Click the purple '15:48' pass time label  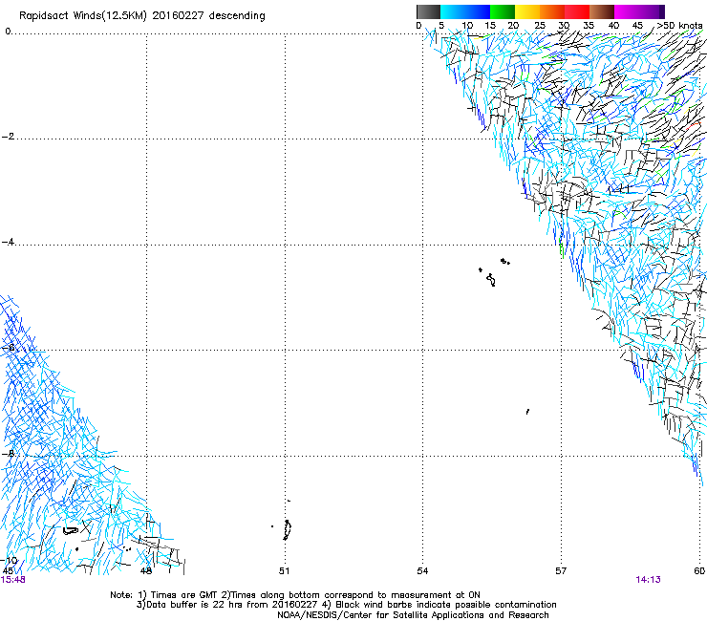[x=13, y=580]
